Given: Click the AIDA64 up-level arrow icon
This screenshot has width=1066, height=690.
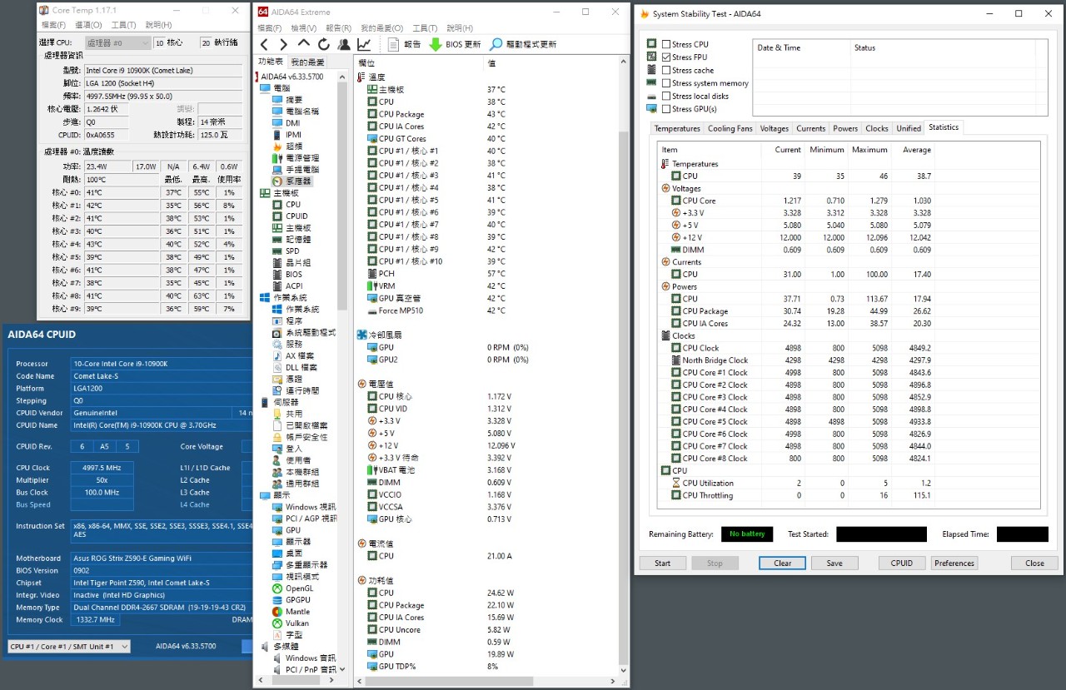Looking at the screenshot, I should tap(303, 44).
